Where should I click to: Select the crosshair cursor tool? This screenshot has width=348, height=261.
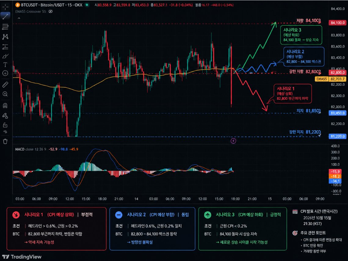5,6
